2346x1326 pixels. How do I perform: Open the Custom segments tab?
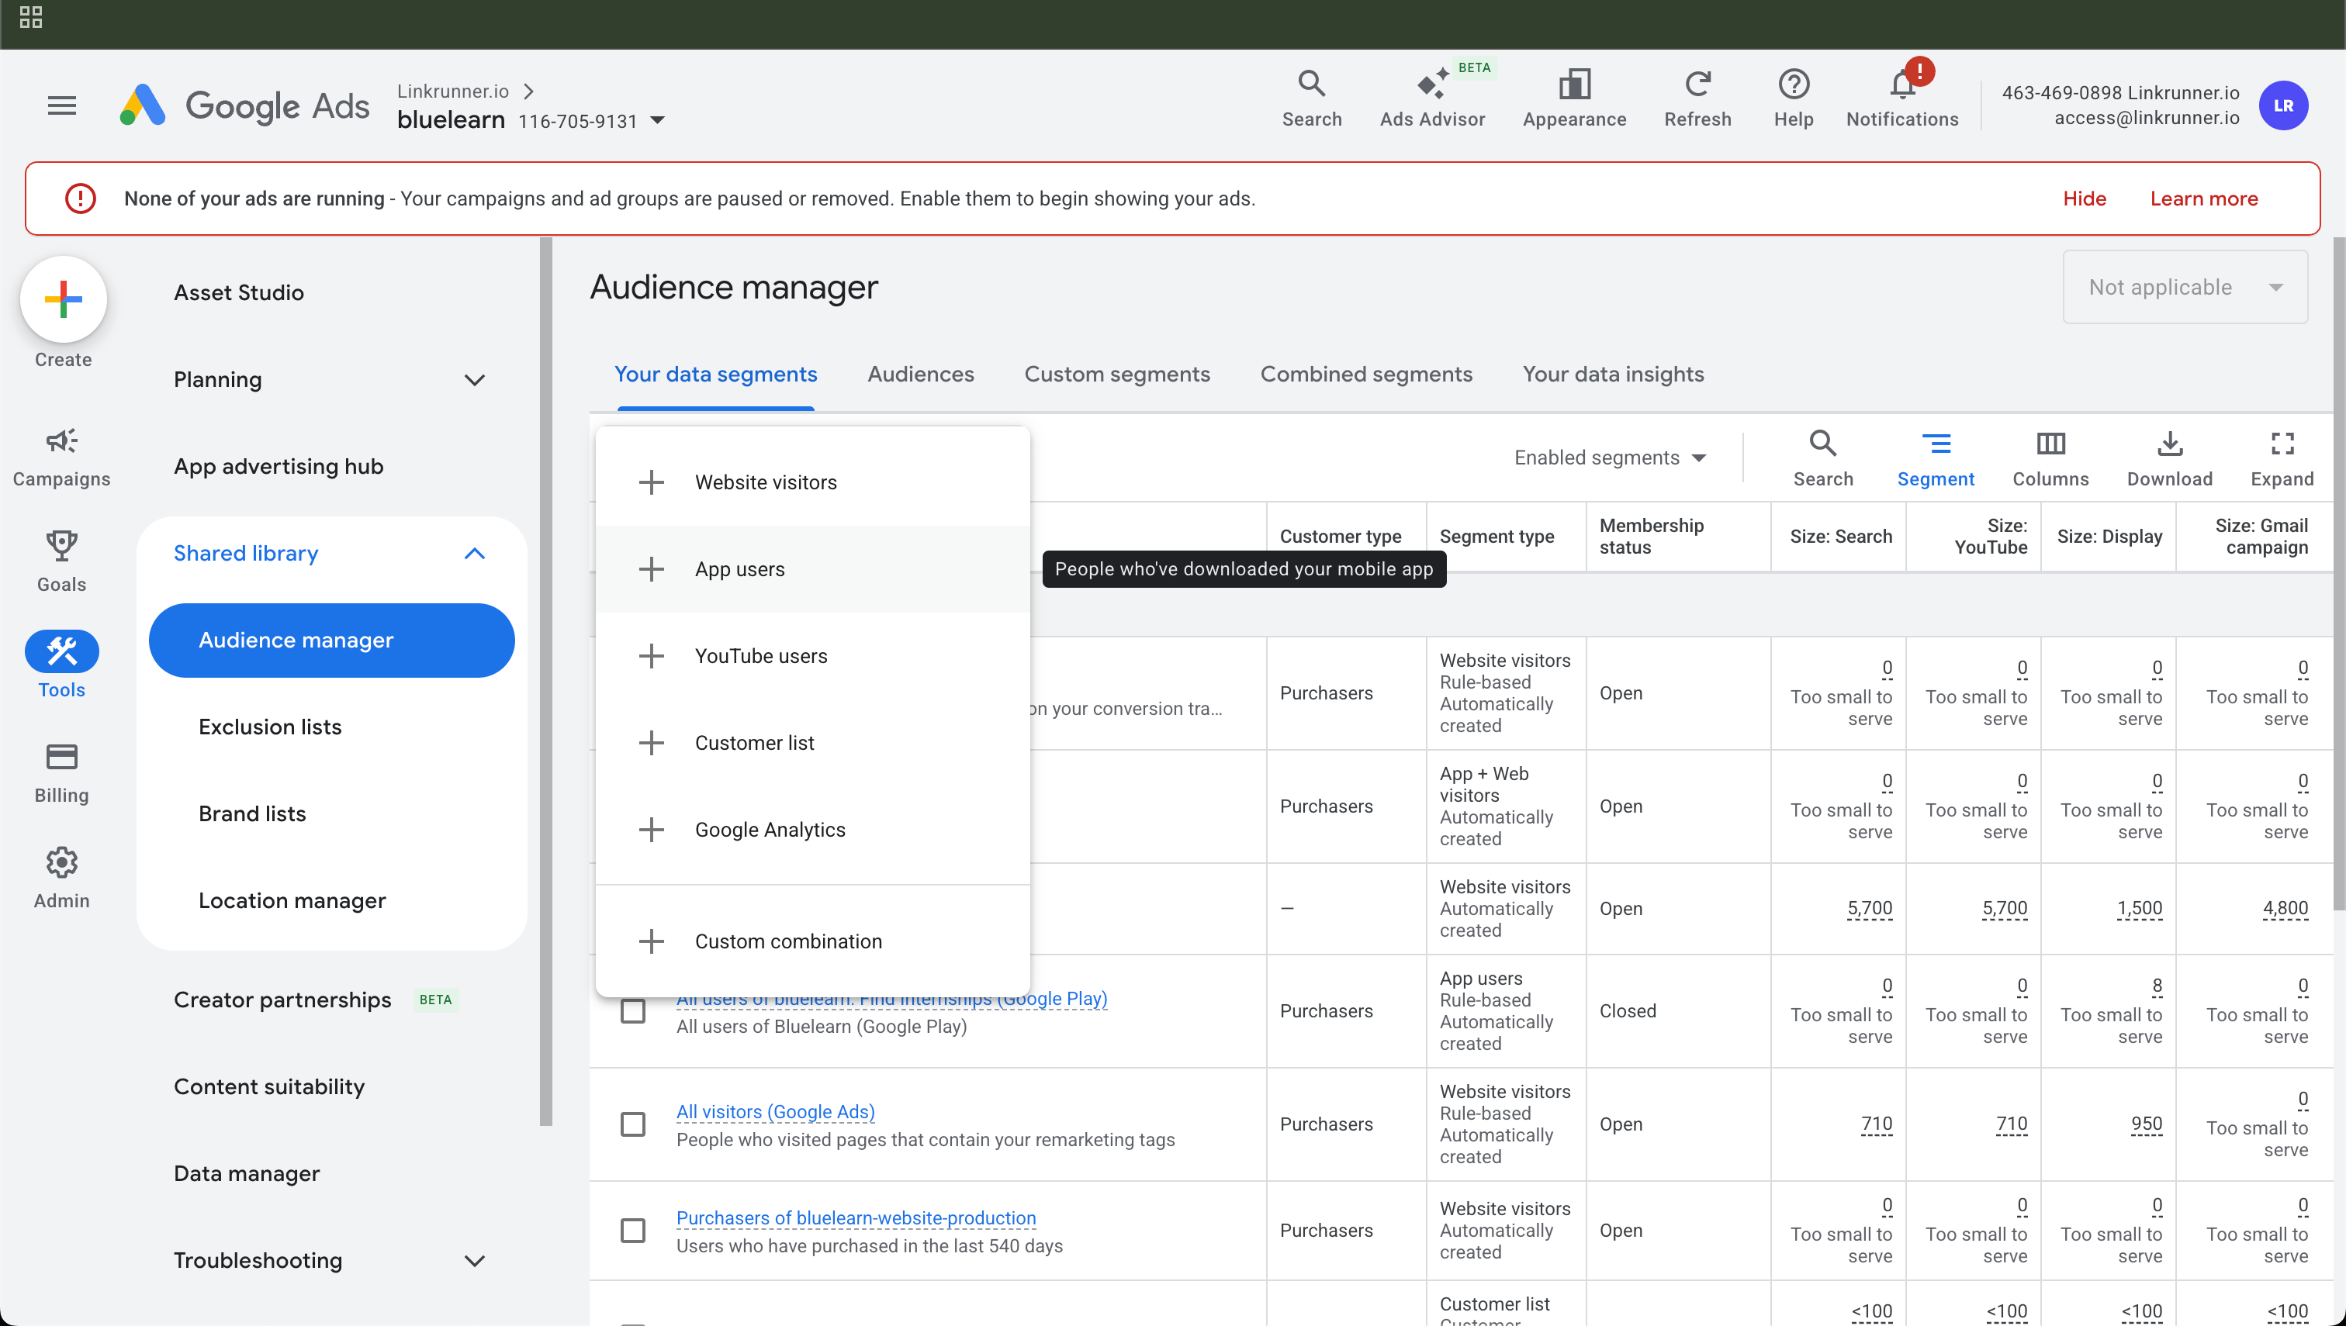[x=1117, y=375]
